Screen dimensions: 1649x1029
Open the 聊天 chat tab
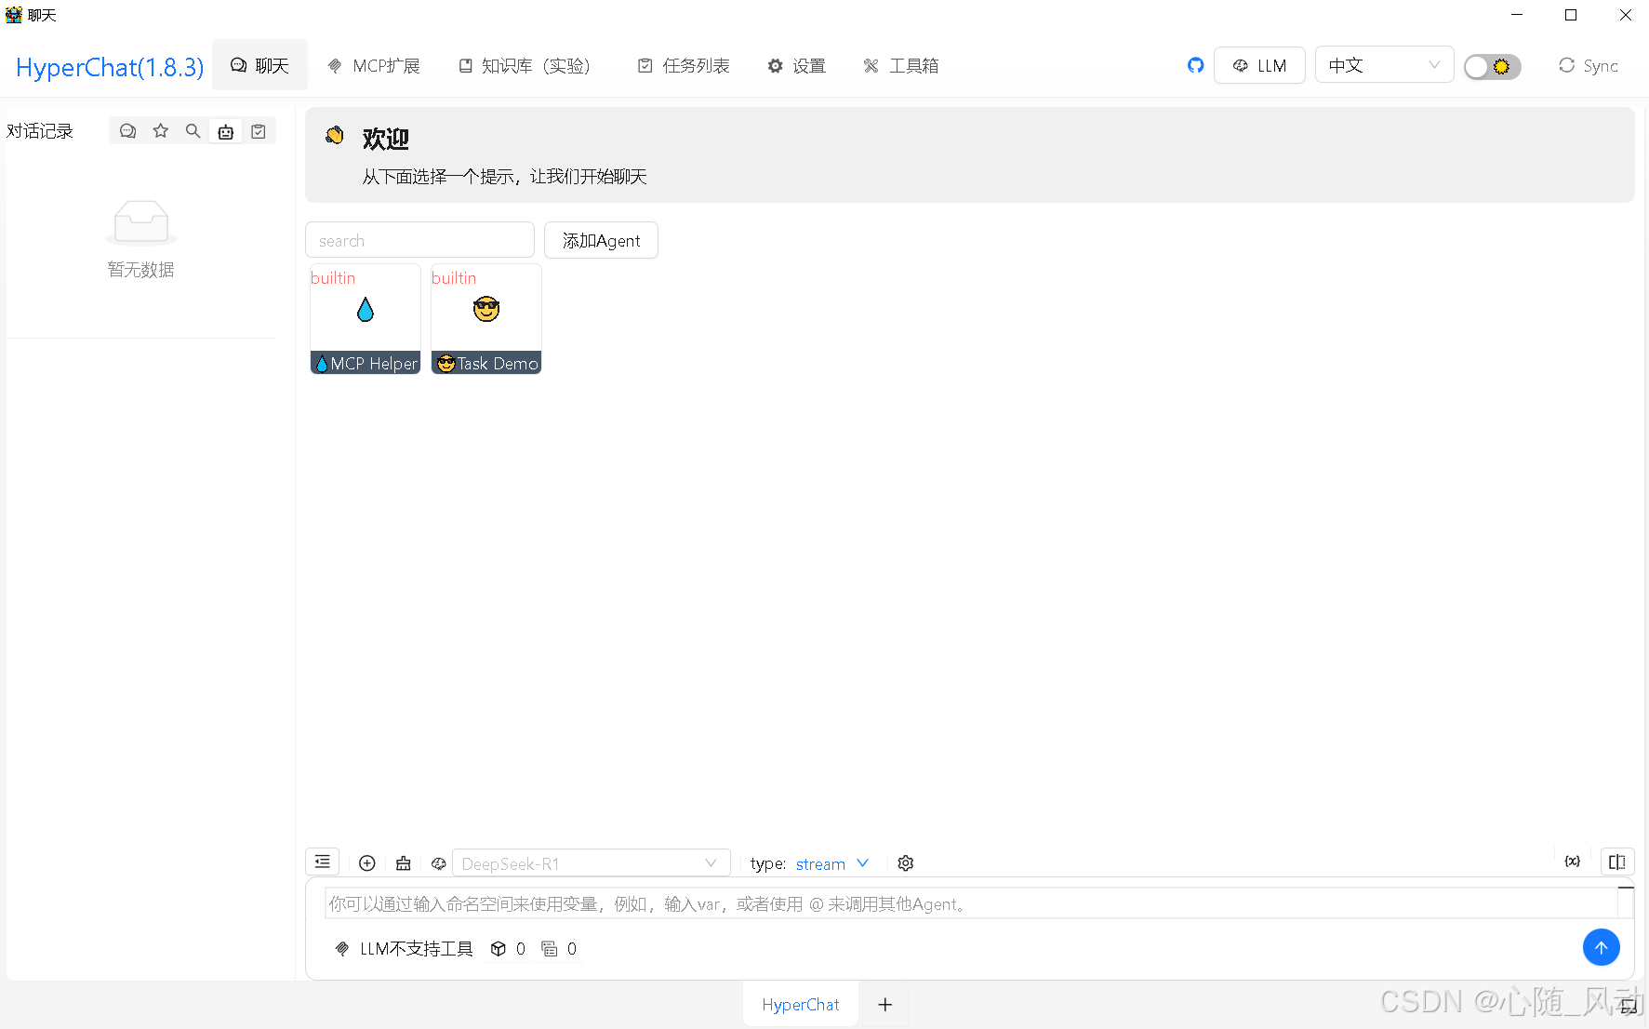259,65
